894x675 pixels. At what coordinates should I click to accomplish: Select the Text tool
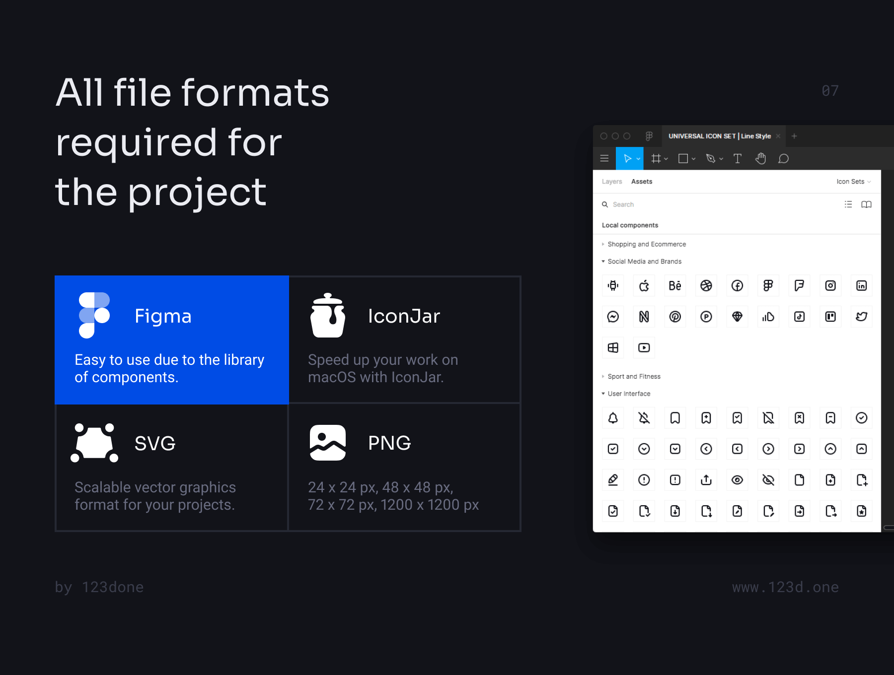click(738, 158)
